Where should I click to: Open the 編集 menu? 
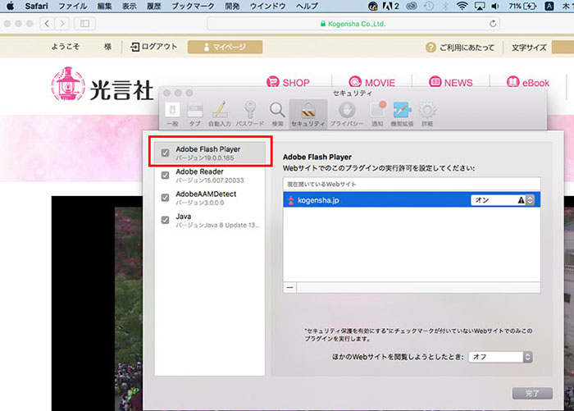(x=105, y=6)
